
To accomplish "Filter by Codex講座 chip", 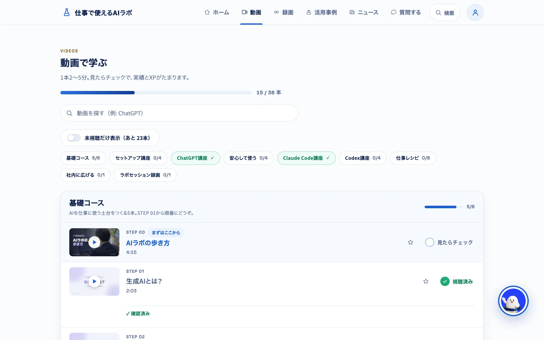I will [363, 158].
